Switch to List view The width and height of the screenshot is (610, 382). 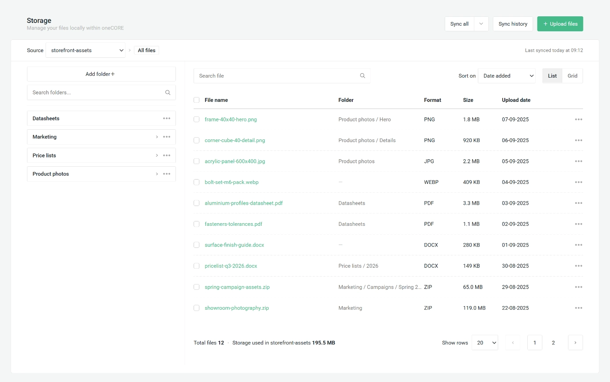[553, 76]
